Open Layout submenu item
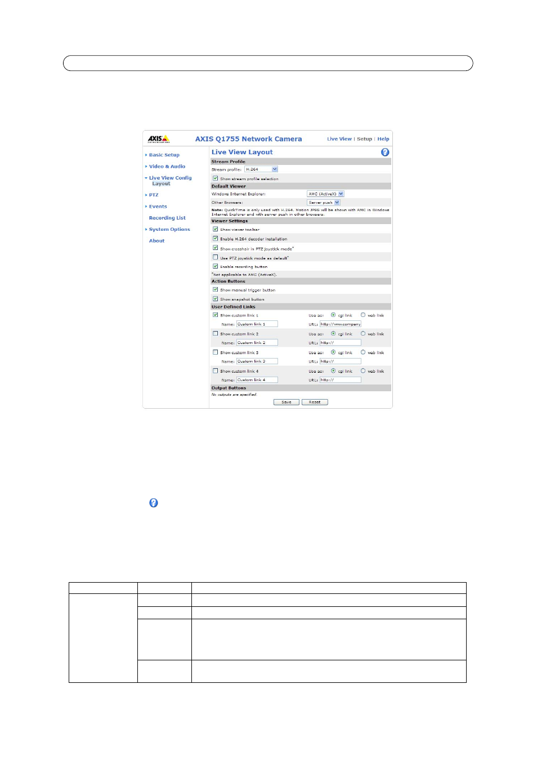Image resolution: width=537 pixels, height=760 pixels. tap(161, 184)
